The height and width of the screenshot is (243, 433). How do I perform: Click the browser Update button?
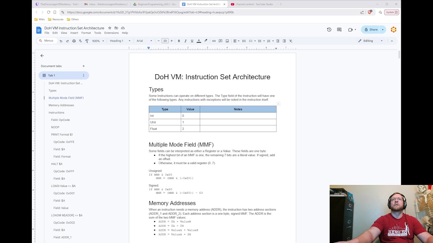(392, 12)
